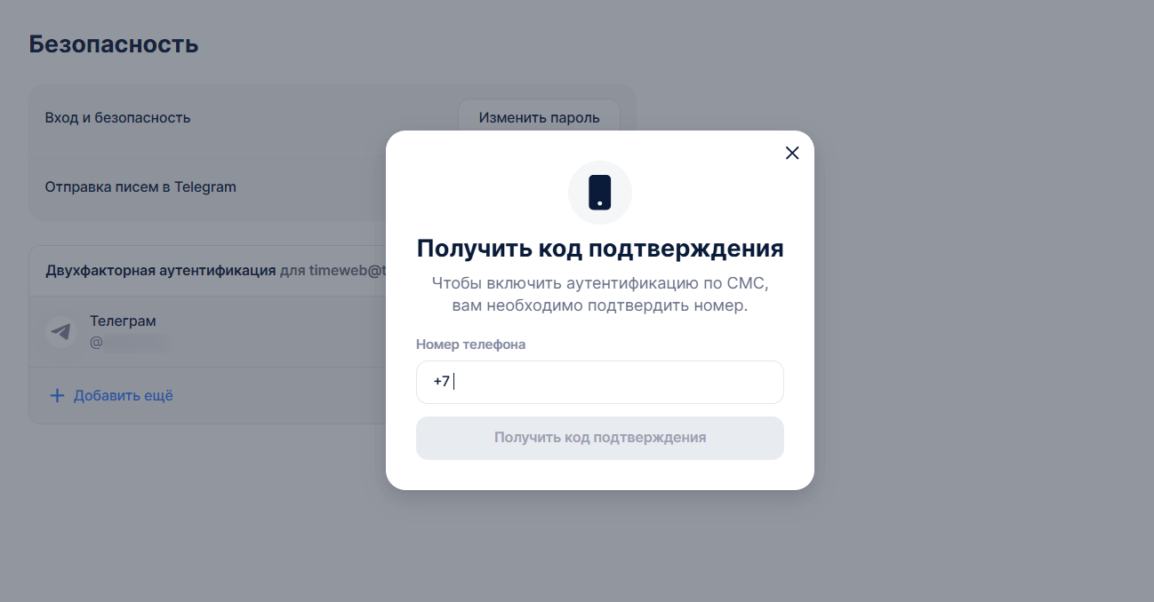Click the Двухфакторная аутентификация header
1154x602 pixels.
[160, 271]
